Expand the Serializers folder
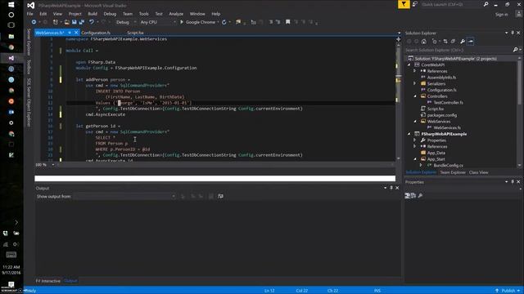Image resolution: width=524 pixels, height=294 pixels. 415,83
